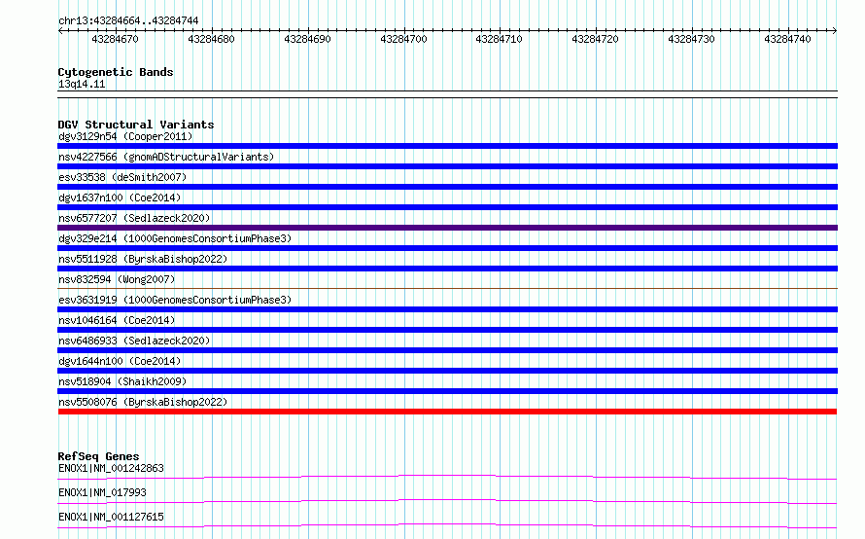The height and width of the screenshot is (539, 865).
Task: Click the chr13:43284664..43284744 region label
Action: (x=128, y=20)
